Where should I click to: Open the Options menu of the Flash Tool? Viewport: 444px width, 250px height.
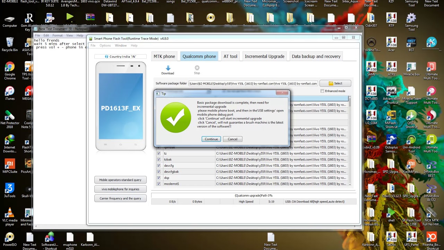pyautogui.click(x=105, y=45)
